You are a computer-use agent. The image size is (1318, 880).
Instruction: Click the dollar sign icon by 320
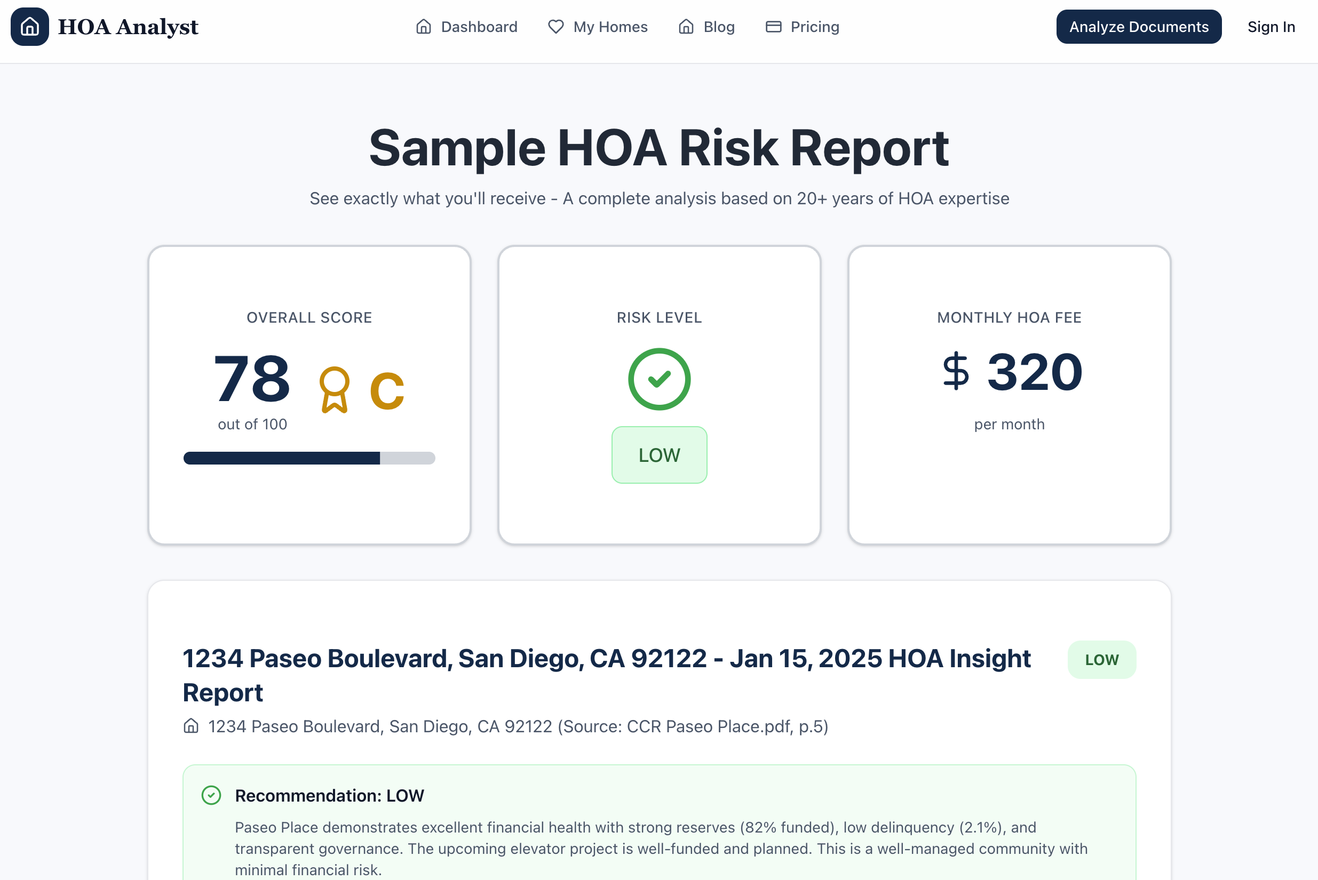point(956,371)
